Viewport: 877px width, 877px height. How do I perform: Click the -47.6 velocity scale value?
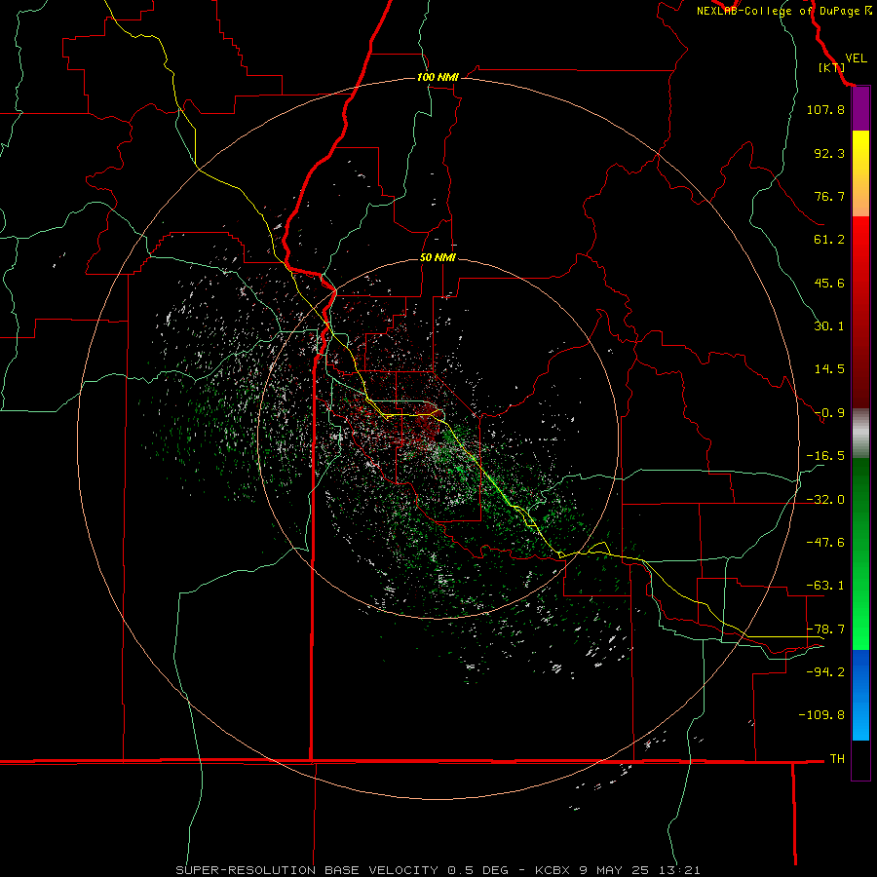point(825,543)
